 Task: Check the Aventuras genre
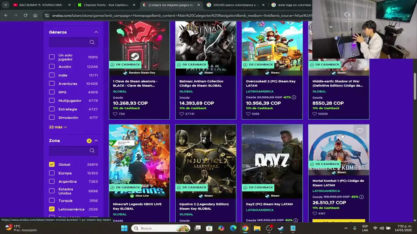click(x=52, y=84)
